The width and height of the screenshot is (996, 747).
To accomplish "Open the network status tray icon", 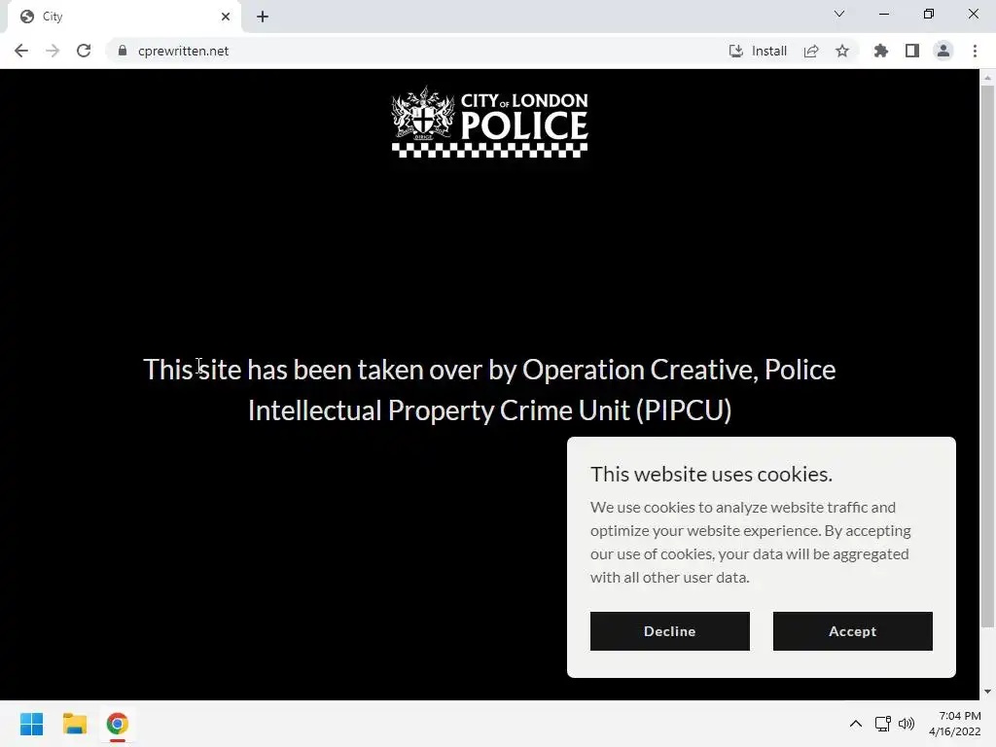I will [882, 724].
